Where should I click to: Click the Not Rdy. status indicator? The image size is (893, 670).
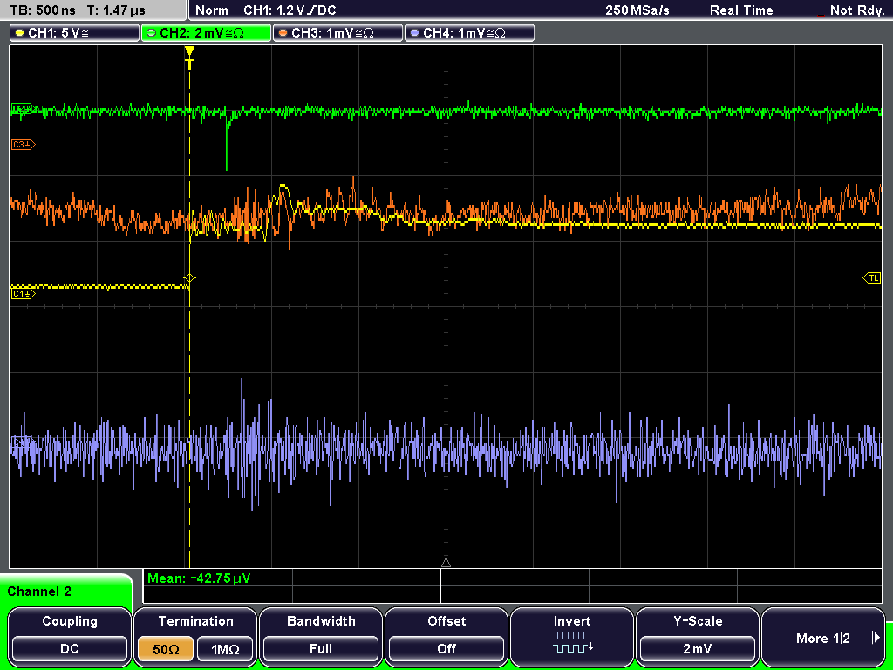point(856,10)
